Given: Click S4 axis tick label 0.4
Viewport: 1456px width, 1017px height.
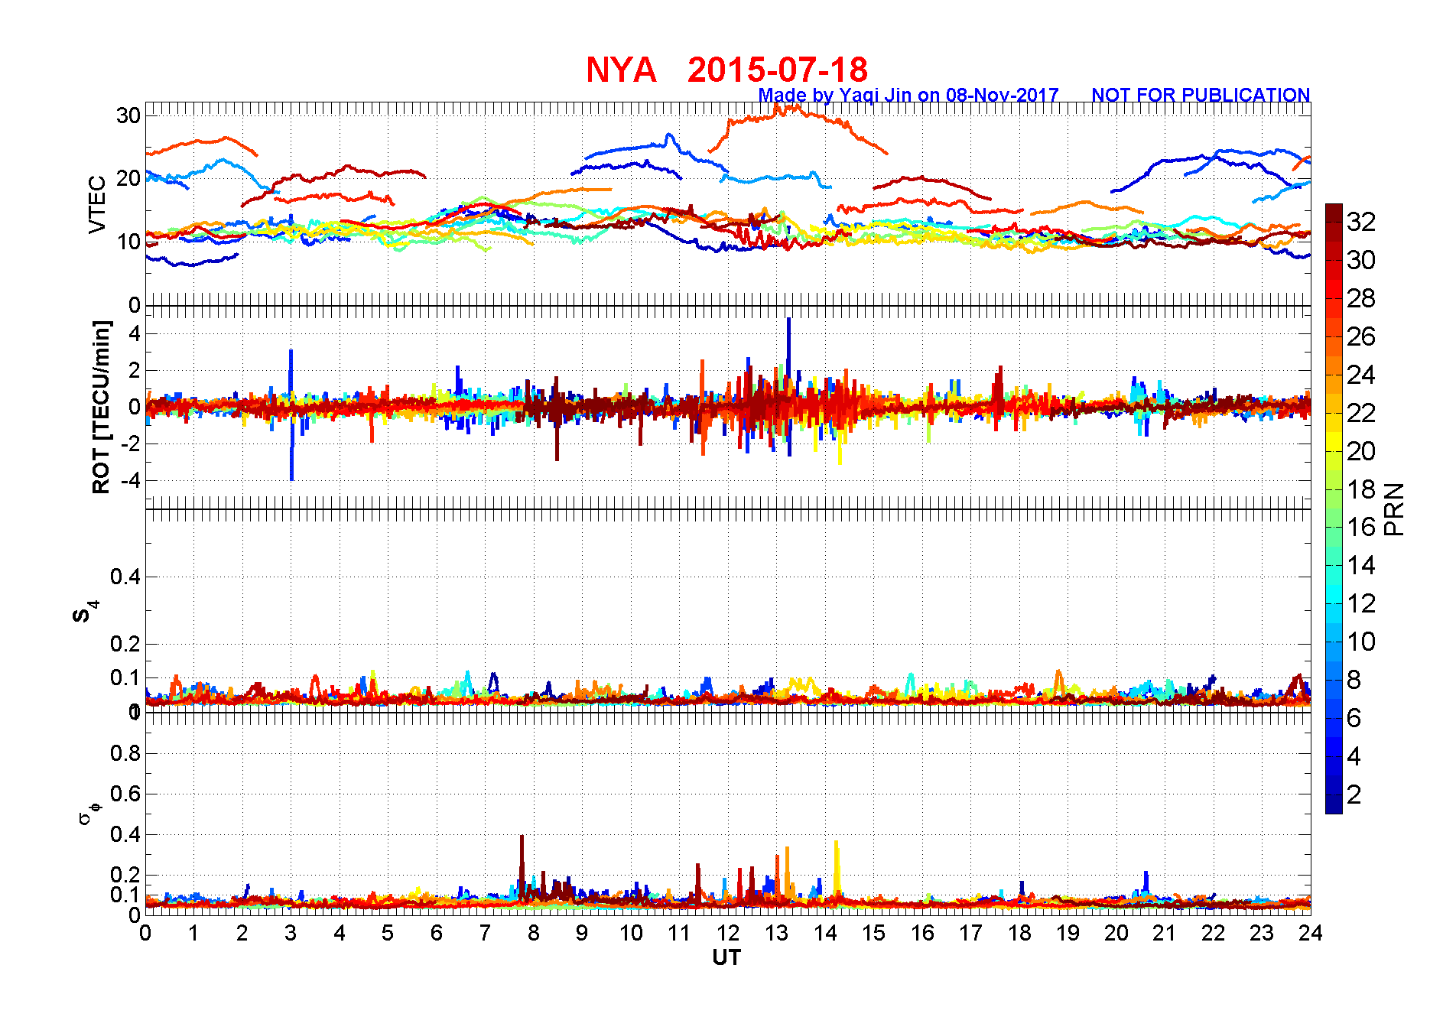Looking at the screenshot, I should (x=125, y=577).
